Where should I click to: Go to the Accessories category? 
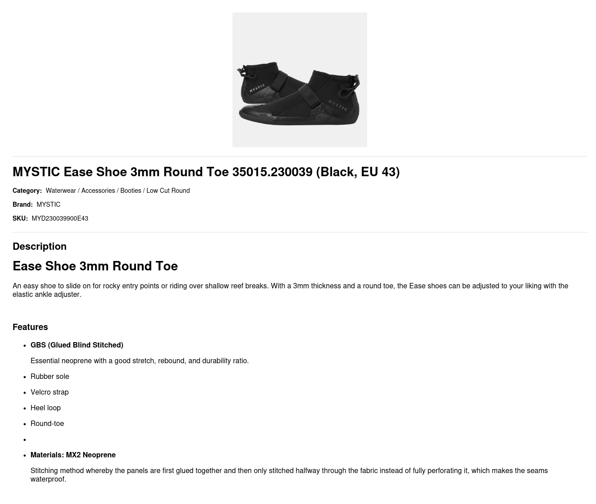click(x=98, y=191)
